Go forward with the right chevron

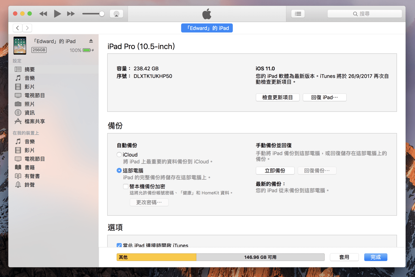click(27, 28)
